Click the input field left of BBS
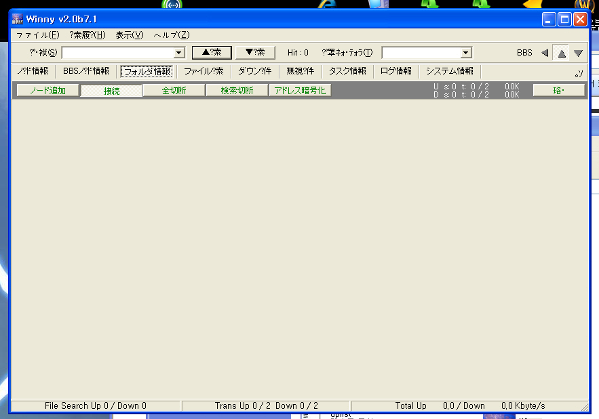The image size is (599, 419). tap(421, 53)
